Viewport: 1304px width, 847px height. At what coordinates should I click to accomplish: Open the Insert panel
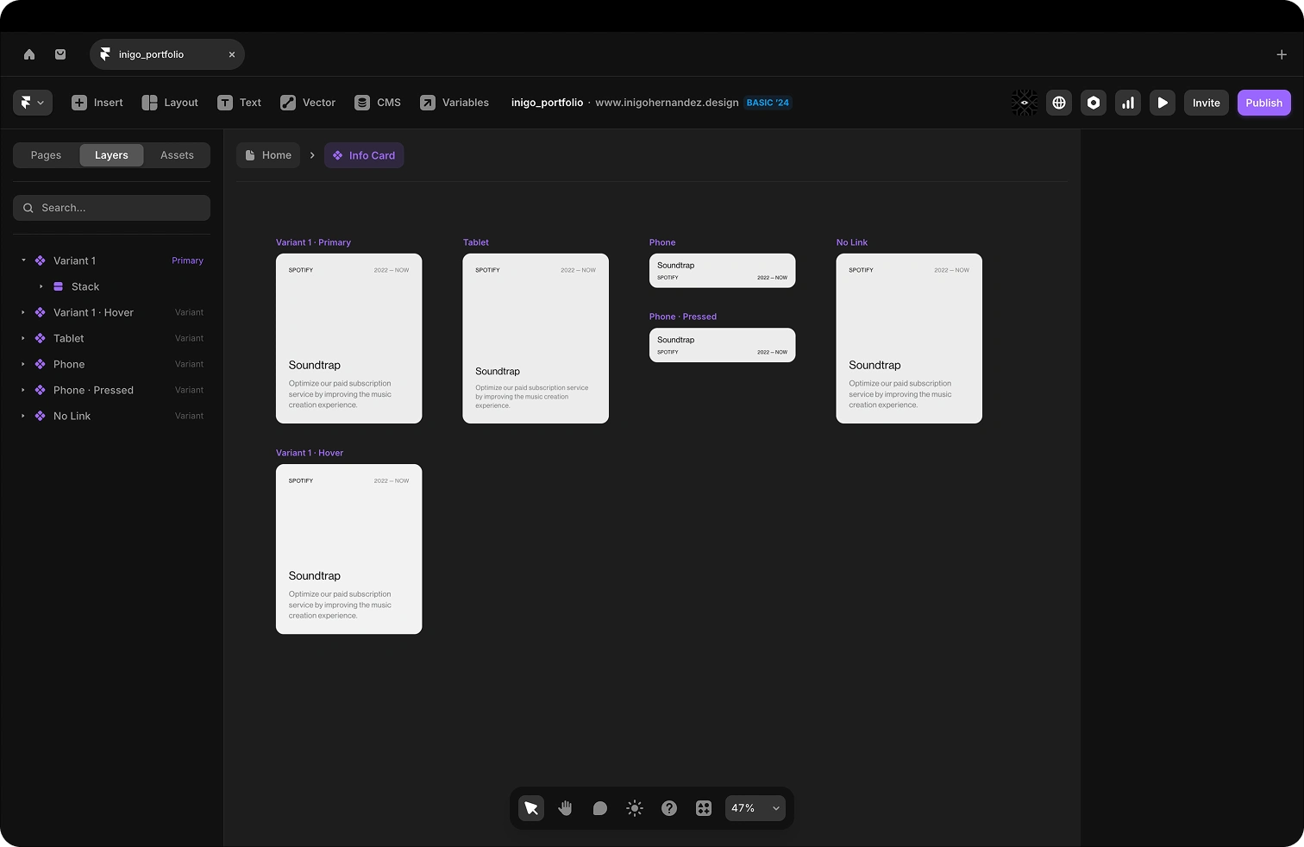point(97,102)
